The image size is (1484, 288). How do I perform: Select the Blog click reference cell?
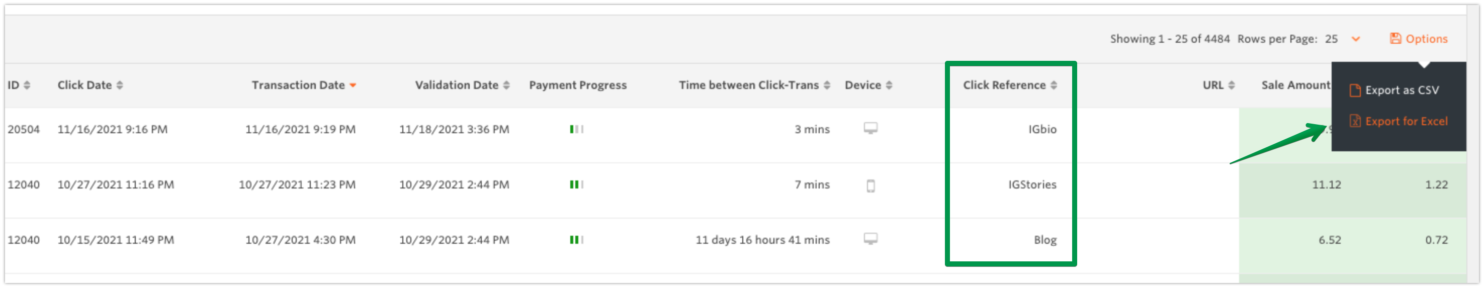[x=1044, y=240]
